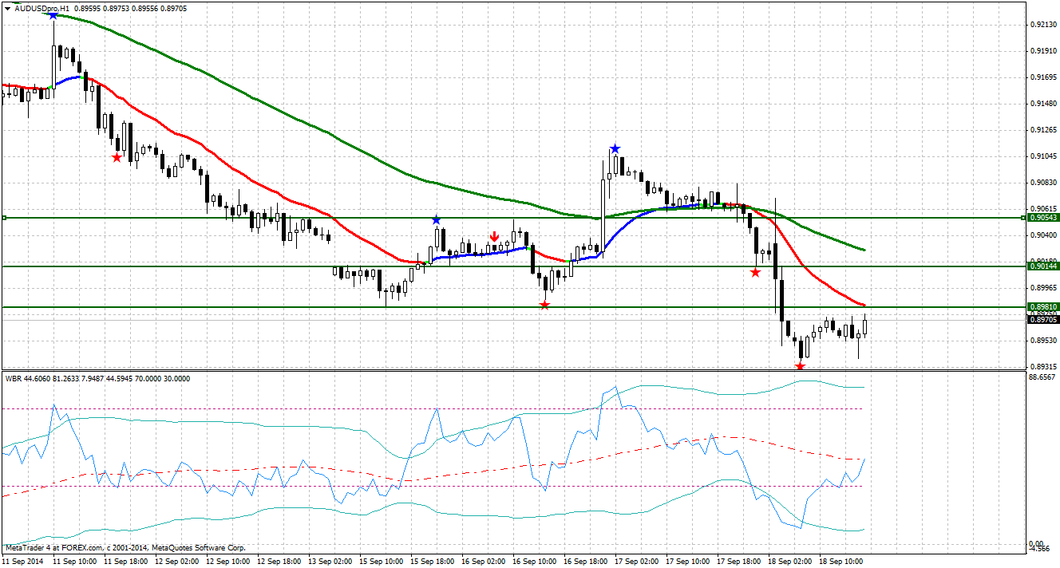Click the blue star at the 17 Sep rally peak
The height and width of the screenshot is (568, 1060).
615,147
